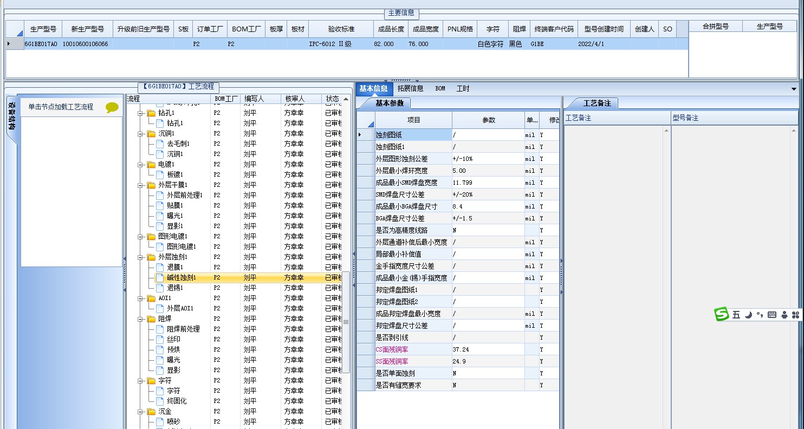Click the document icon of 去毛刺1

click(x=160, y=144)
